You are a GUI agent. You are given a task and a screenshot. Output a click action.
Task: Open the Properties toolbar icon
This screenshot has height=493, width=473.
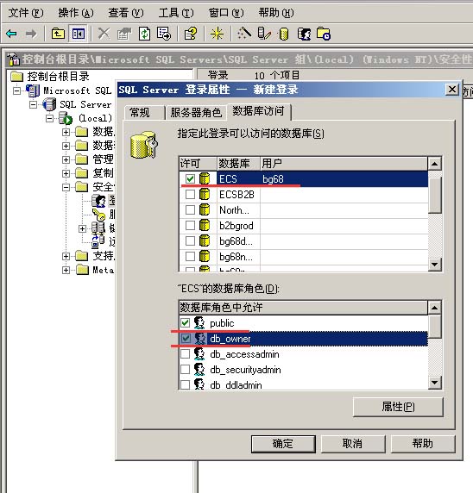(x=124, y=34)
